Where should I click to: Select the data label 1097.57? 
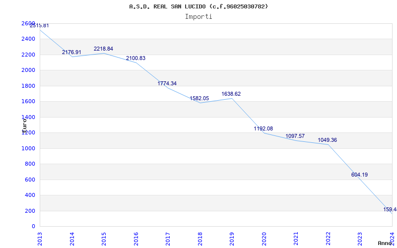295,136
